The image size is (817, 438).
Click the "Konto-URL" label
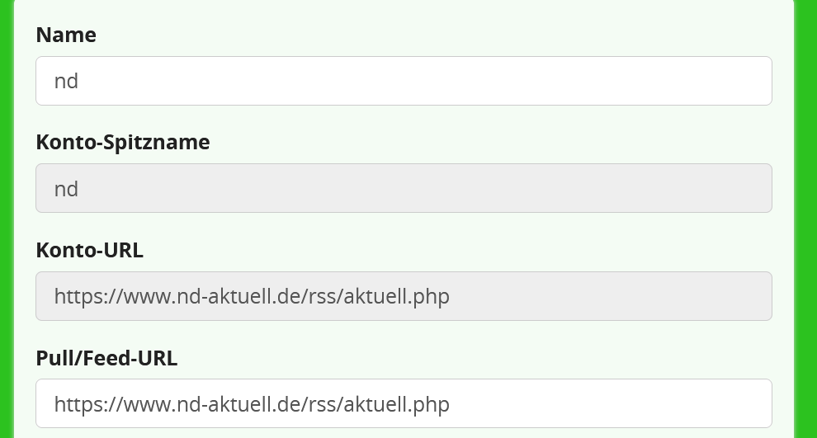89,250
